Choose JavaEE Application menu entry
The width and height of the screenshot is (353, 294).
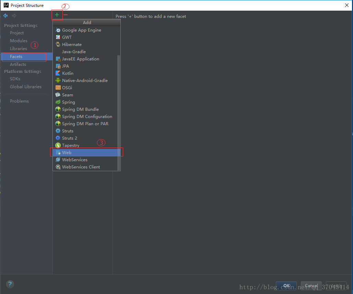click(x=85, y=59)
